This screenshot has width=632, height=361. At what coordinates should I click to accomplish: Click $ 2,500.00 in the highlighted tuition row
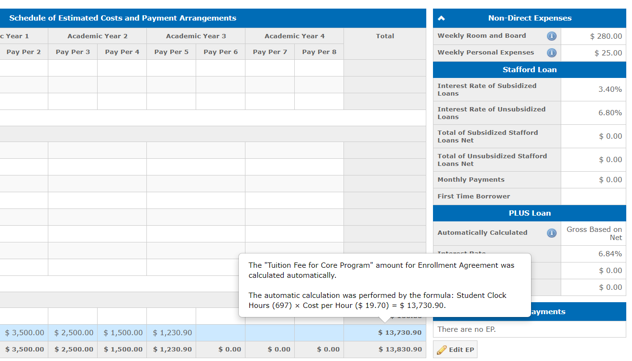(74, 333)
